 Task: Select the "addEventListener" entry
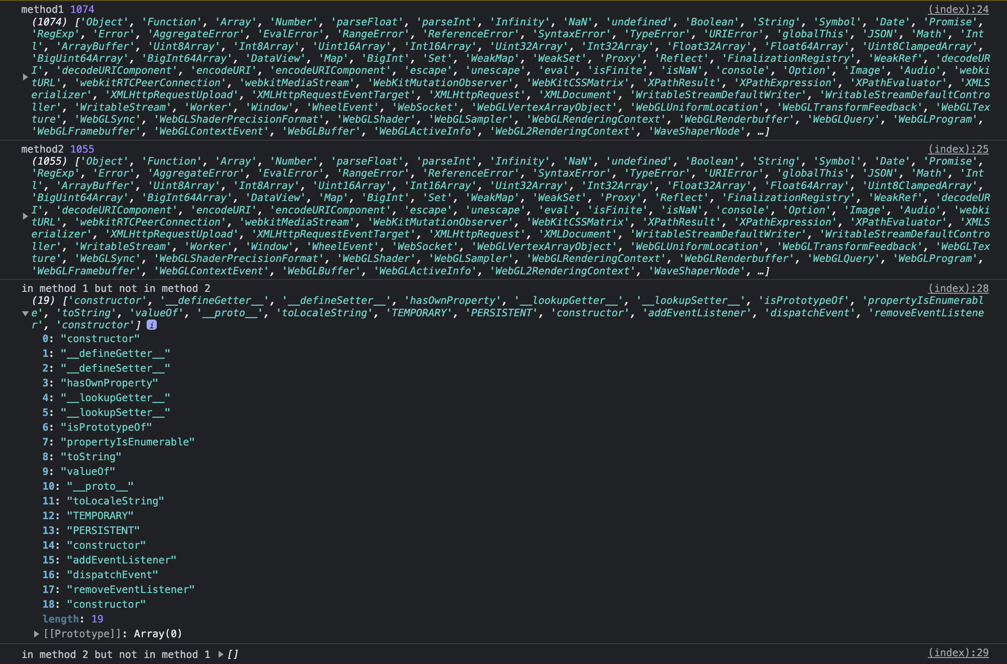click(x=121, y=560)
